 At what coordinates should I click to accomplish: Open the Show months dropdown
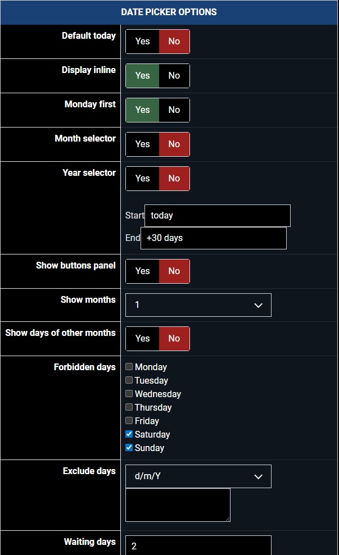pos(198,305)
